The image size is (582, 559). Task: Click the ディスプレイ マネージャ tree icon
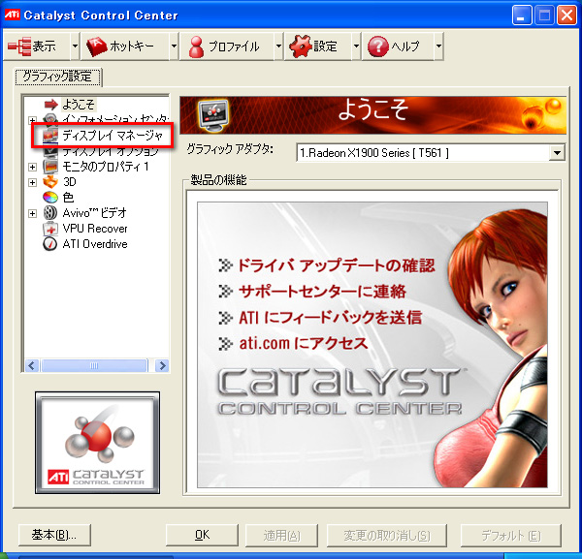click(x=50, y=136)
